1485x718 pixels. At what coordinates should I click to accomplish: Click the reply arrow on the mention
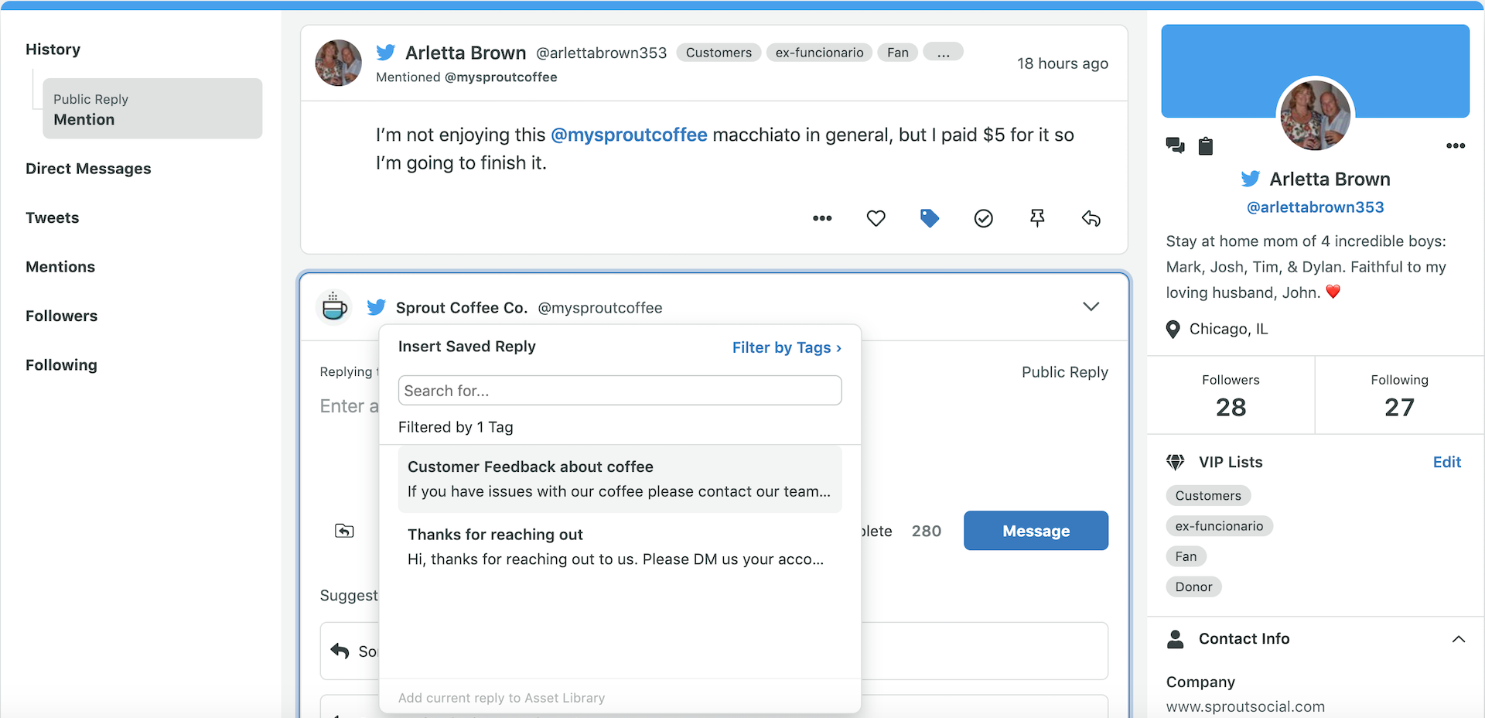coord(1091,218)
